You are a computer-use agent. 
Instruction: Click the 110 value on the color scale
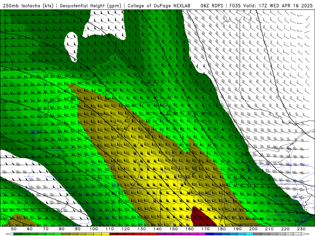(x=110, y=229)
